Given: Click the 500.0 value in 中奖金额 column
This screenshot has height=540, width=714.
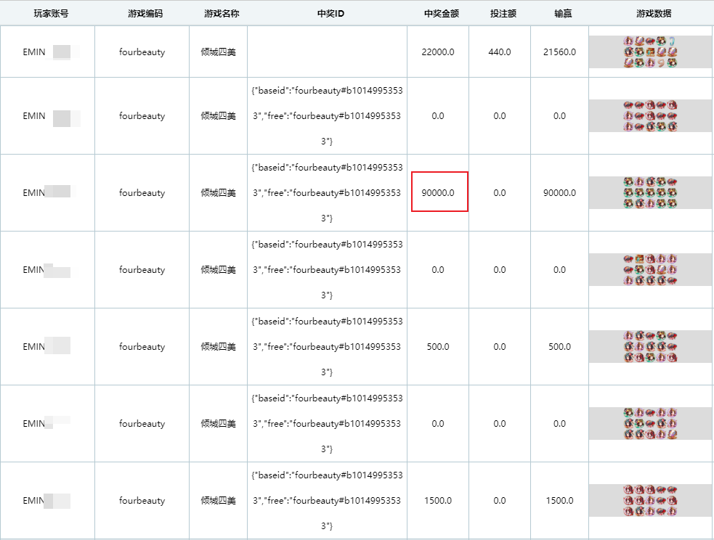Looking at the screenshot, I should (x=438, y=347).
